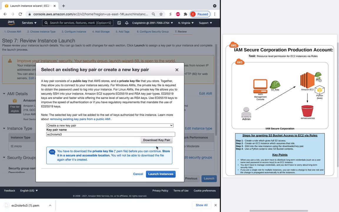Open the Terms of Use link
The height and width of the screenshot is (212, 339).
(181, 191)
